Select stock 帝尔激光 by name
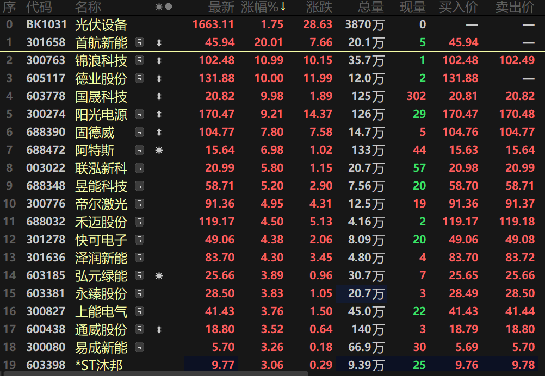The height and width of the screenshot is (376, 545). click(x=101, y=204)
